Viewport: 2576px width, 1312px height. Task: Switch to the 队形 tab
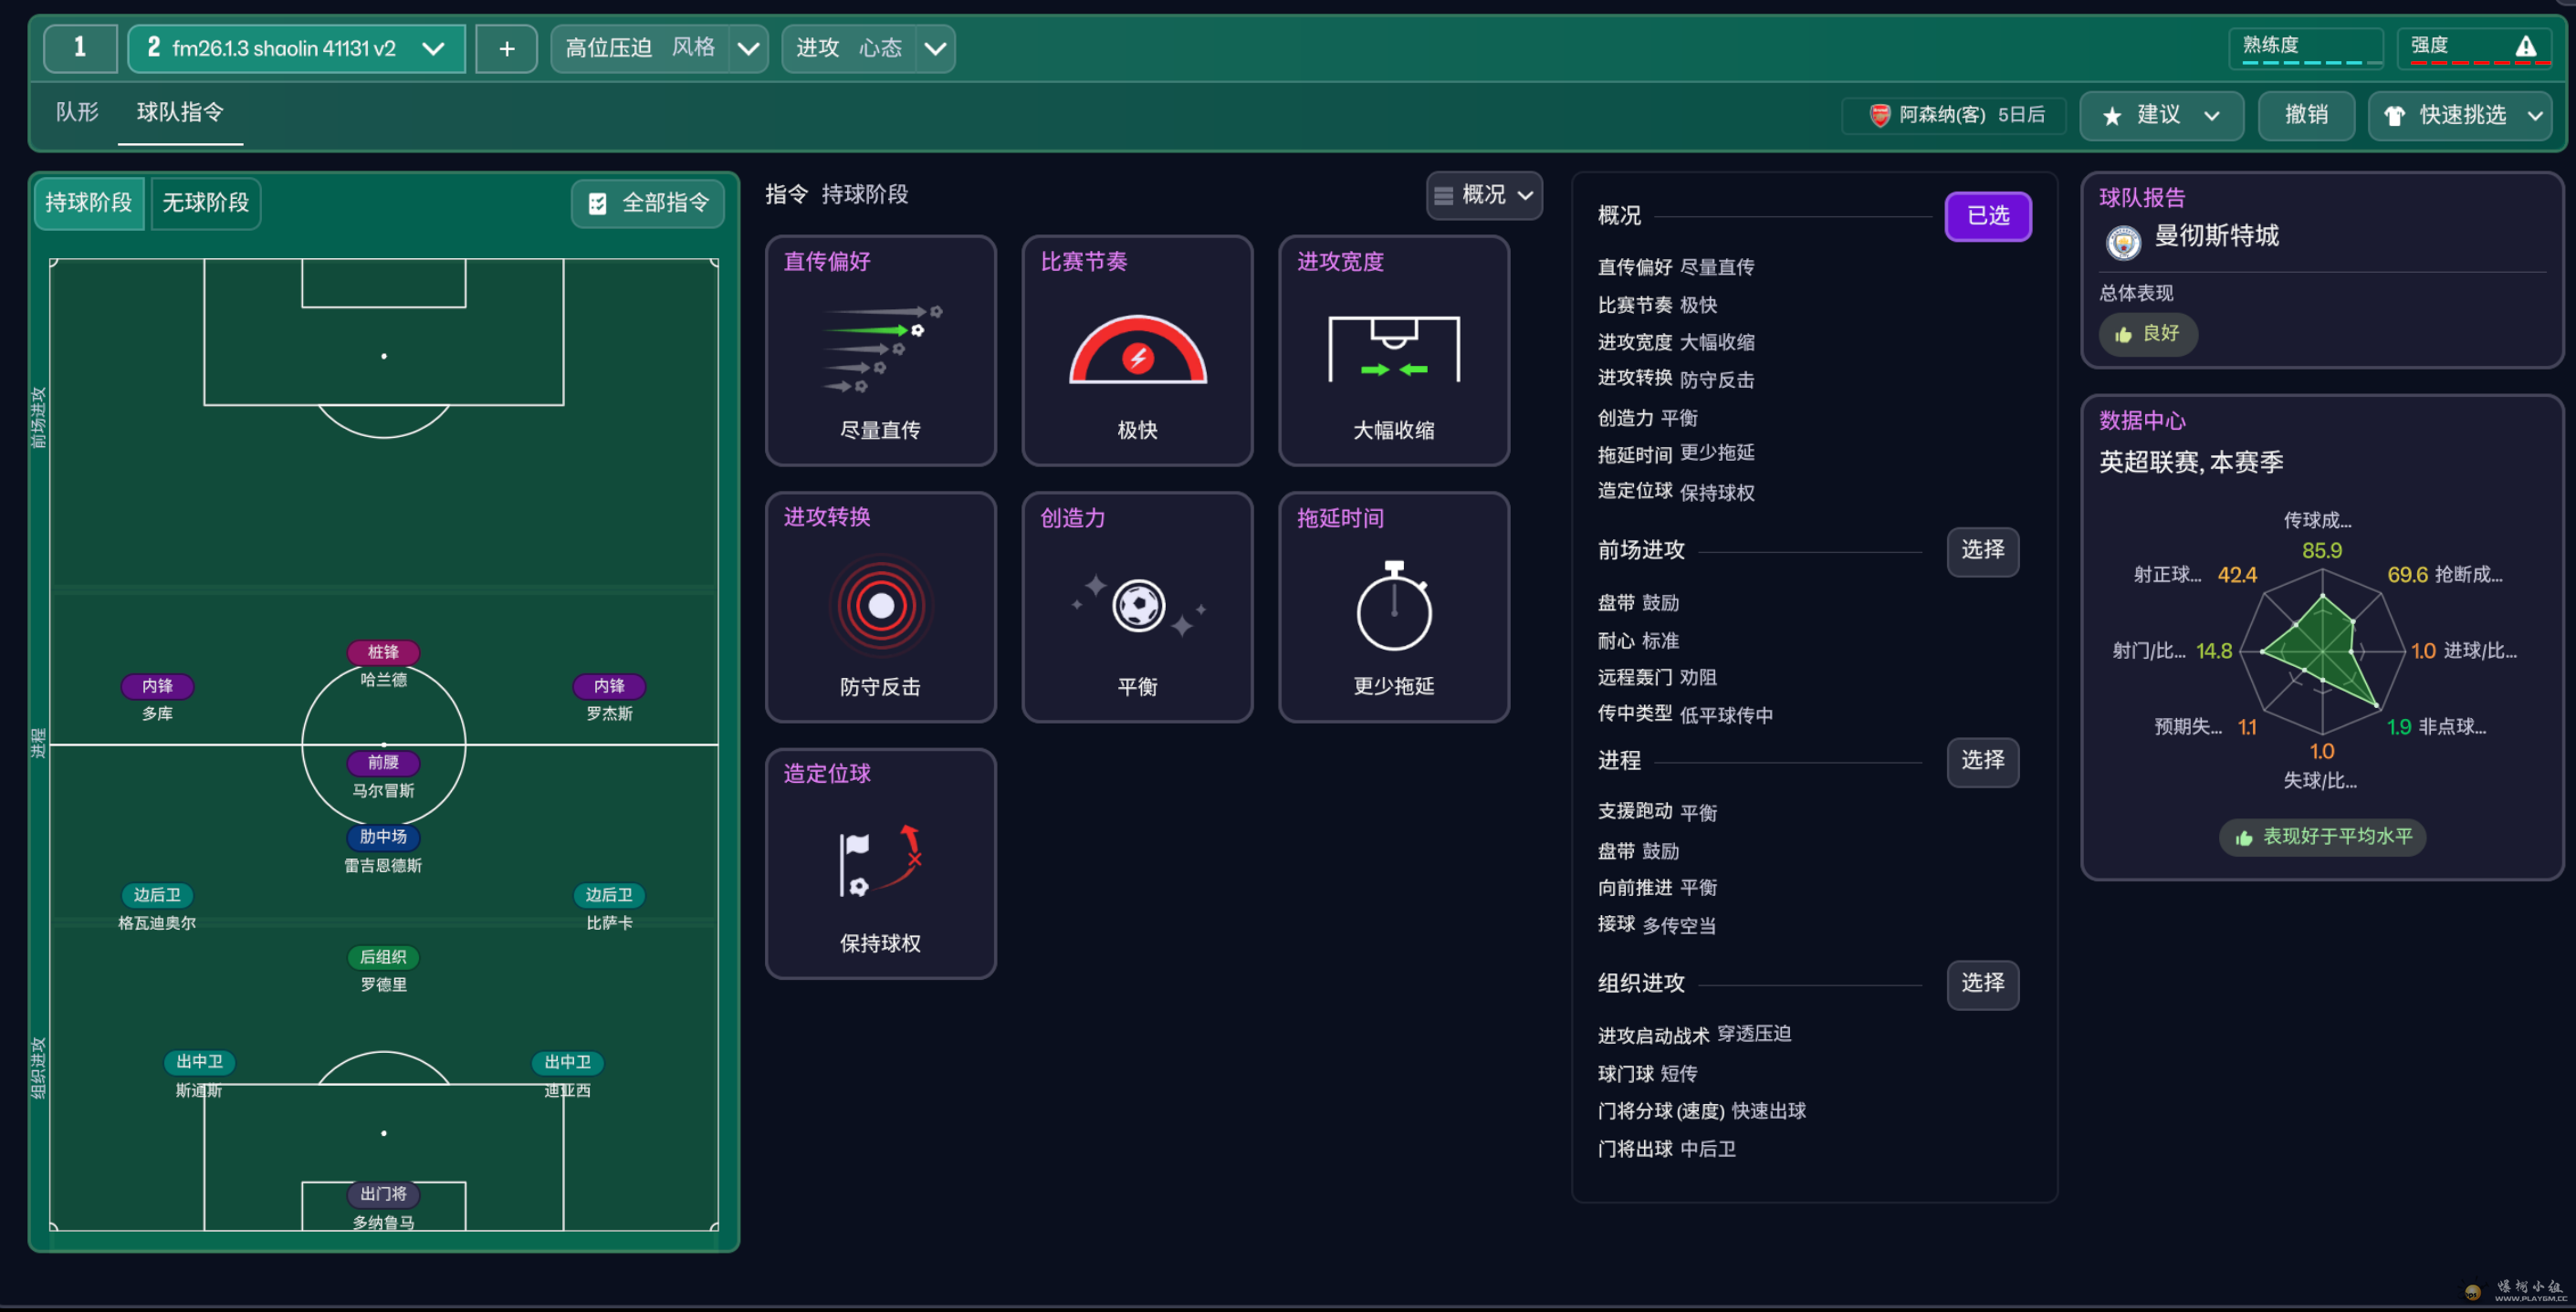(77, 112)
